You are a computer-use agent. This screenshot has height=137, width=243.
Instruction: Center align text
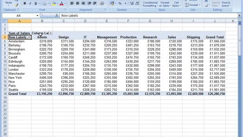click(x=77, y=3)
